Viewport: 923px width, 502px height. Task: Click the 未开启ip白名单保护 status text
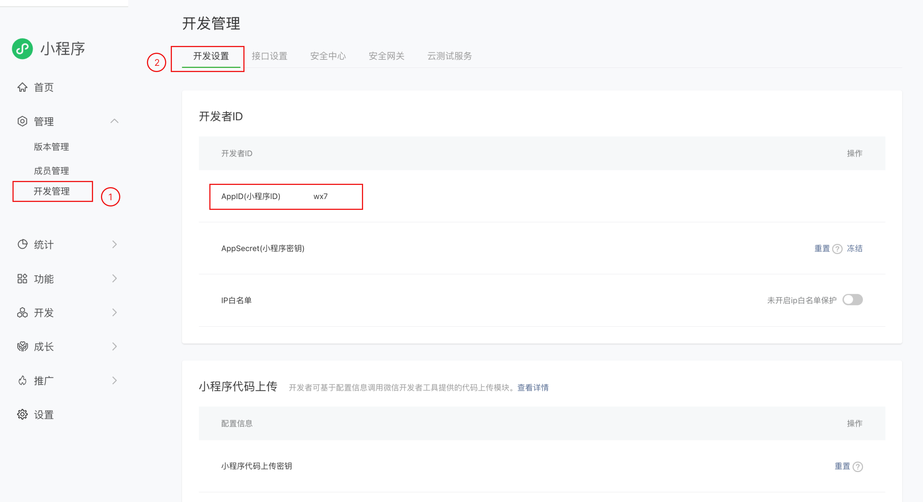802,300
